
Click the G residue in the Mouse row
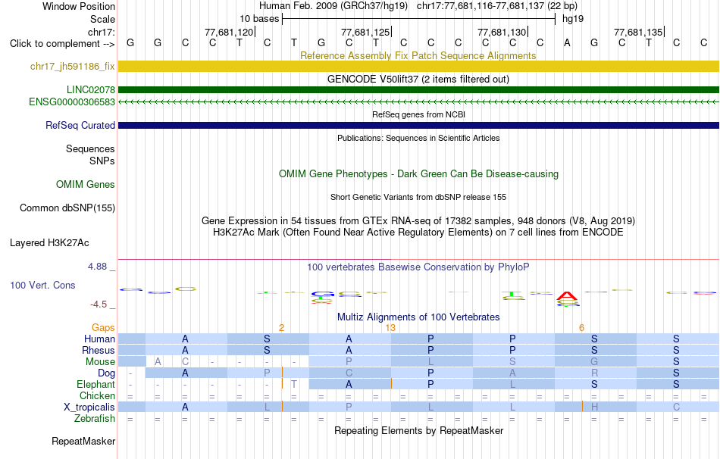[594, 362]
